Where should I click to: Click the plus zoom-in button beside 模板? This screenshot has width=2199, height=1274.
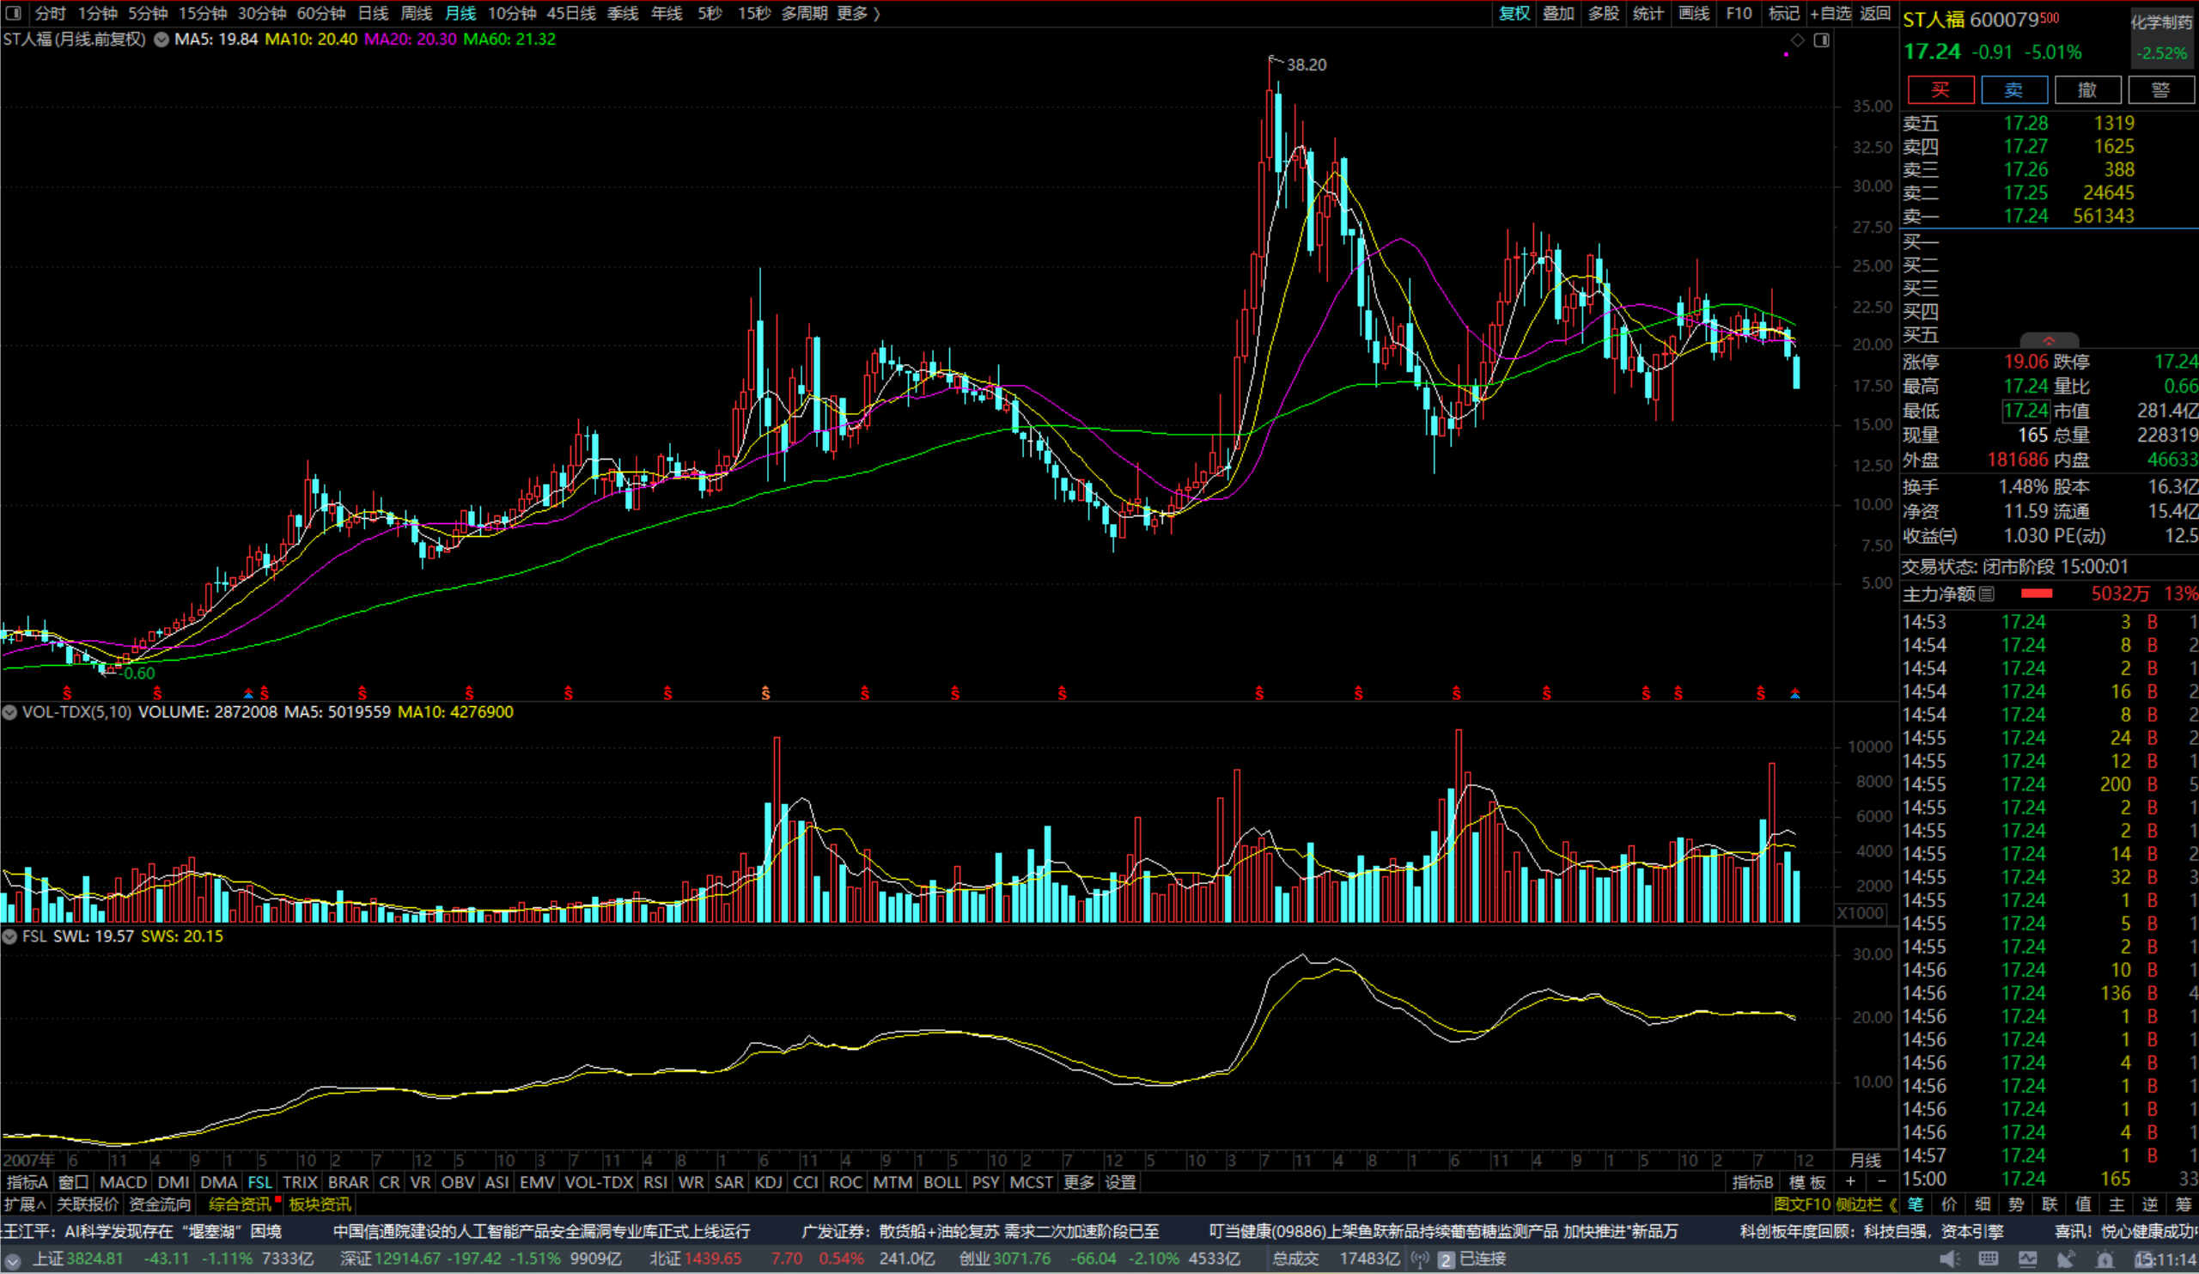pyautogui.click(x=1850, y=1181)
